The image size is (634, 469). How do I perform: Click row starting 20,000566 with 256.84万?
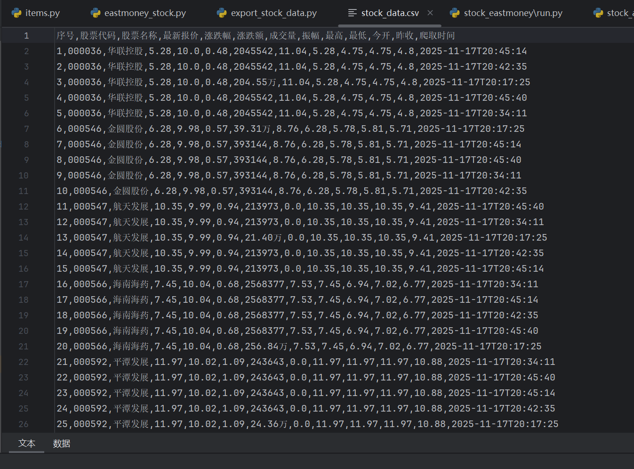(299, 347)
